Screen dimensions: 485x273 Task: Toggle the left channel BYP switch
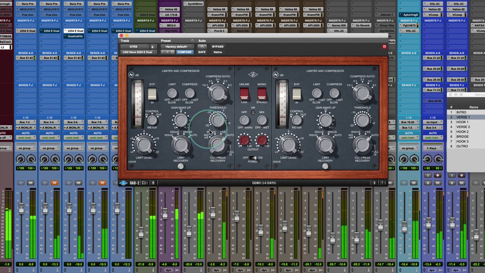152,94
